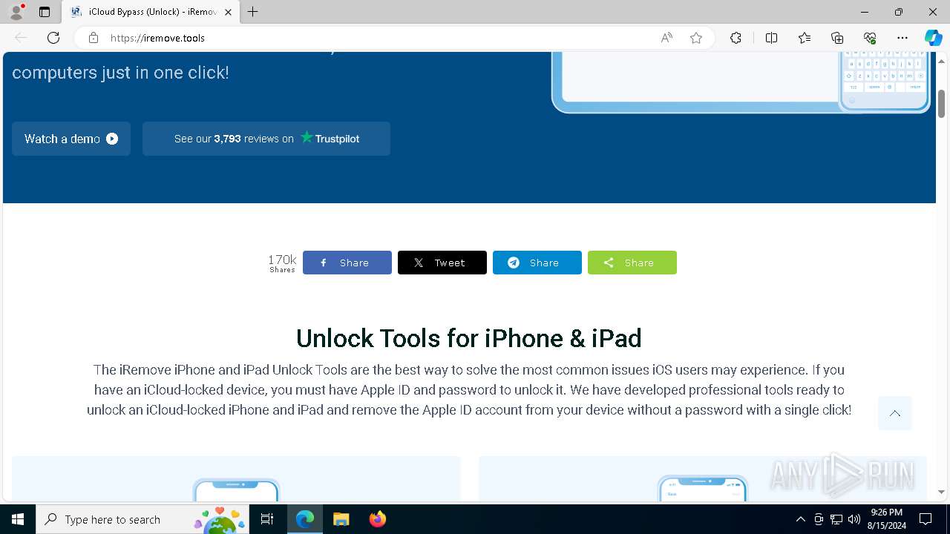Open the notifications action center

pyautogui.click(x=926, y=519)
